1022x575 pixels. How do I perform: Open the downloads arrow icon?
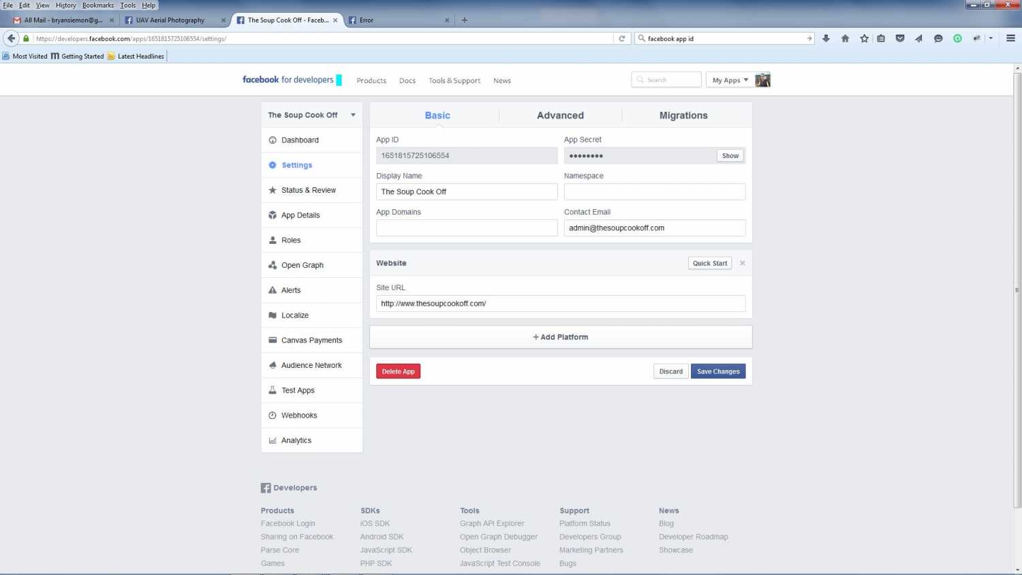(x=826, y=39)
